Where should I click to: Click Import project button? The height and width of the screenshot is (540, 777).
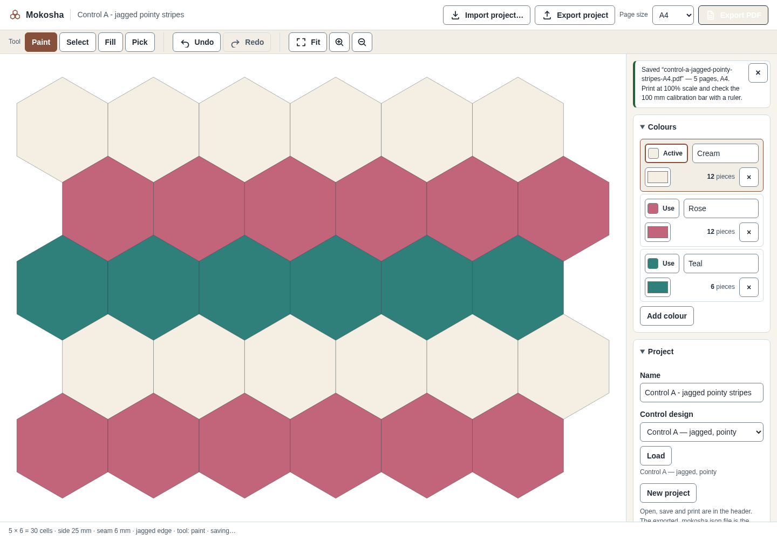pyautogui.click(x=487, y=15)
